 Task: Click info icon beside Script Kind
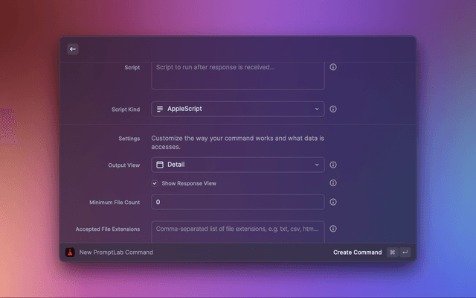333,109
